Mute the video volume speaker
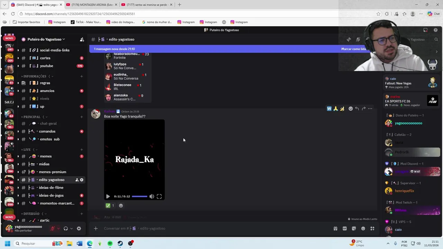The width and height of the screenshot is (443, 249). (x=152, y=196)
